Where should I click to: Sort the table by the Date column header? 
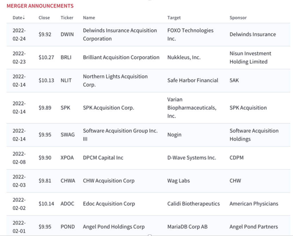(x=19, y=18)
